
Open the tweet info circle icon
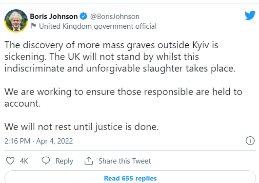(250, 141)
